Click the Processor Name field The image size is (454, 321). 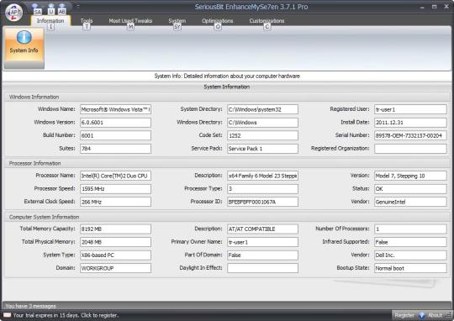(115, 176)
